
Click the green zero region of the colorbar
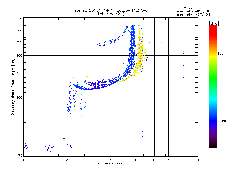point(213,87)
